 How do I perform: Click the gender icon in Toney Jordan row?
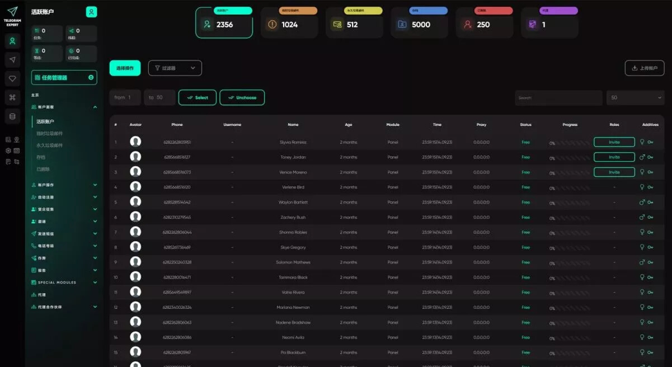642,157
